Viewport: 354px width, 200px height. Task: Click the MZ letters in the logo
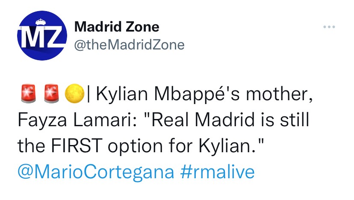(x=41, y=38)
